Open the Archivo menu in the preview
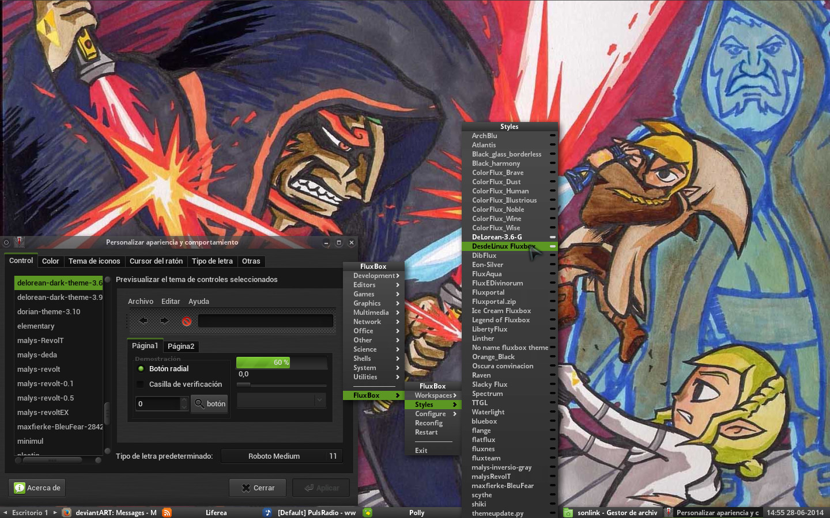Image resolution: width=830 pixels, height=518 pixels. (x=141, y=302)
